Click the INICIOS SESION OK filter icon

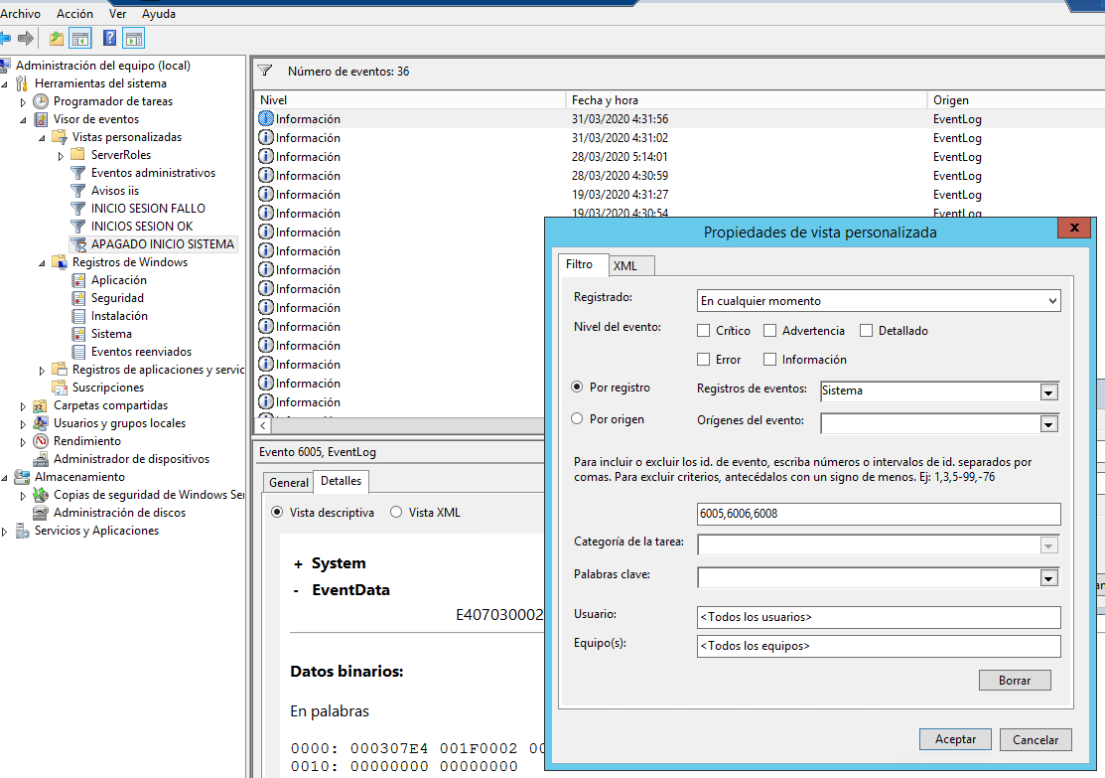(x=78, y=227)
